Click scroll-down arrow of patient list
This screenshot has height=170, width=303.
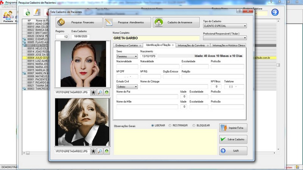click(x=278, y=149)
